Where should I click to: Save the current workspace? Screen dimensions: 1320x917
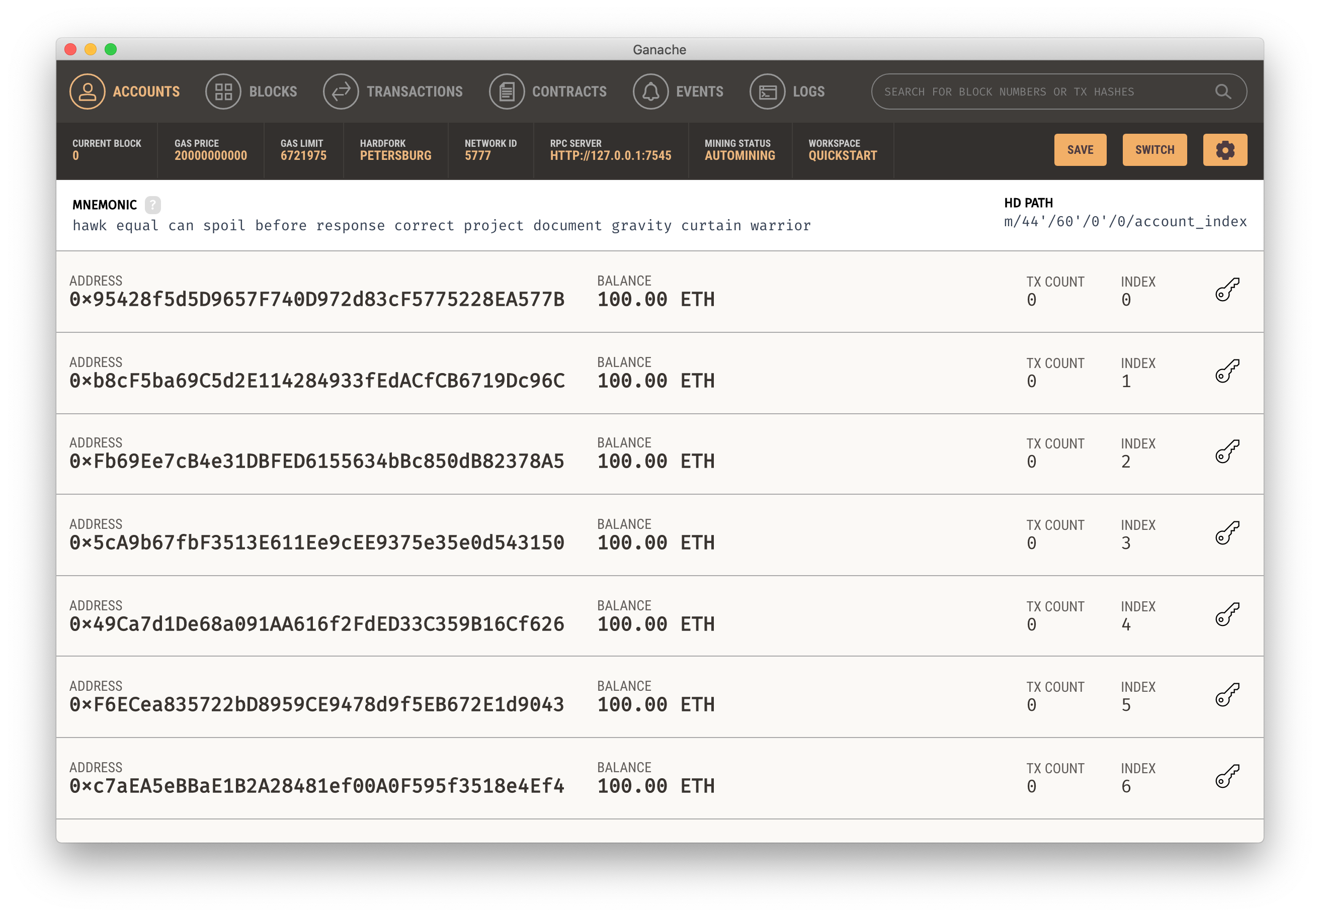[1080, 150]
